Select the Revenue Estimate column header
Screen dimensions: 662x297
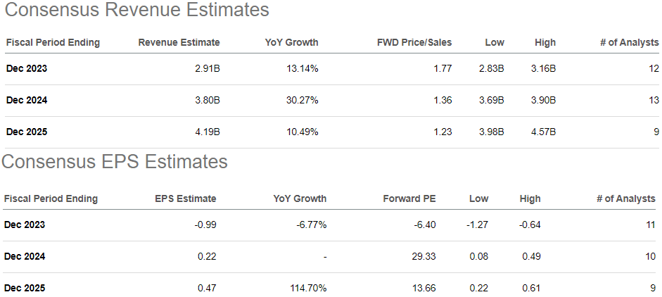tap(179, 42)
